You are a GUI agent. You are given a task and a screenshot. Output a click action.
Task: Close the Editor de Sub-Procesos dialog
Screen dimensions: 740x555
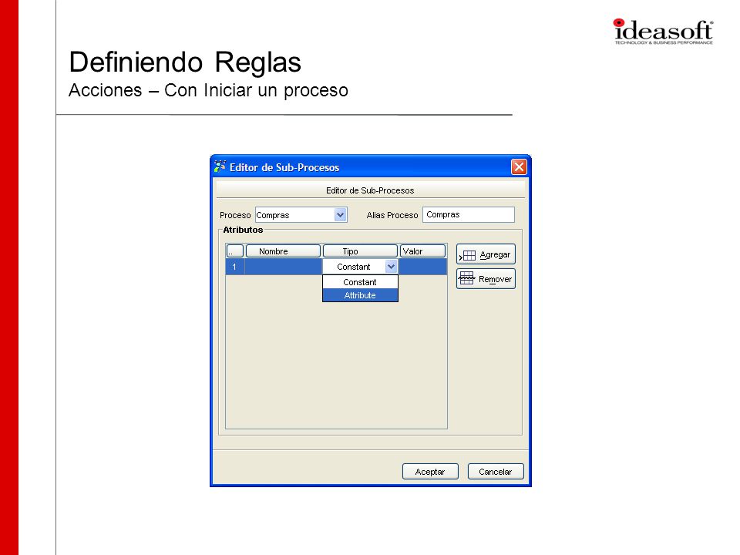click(519, 166)
